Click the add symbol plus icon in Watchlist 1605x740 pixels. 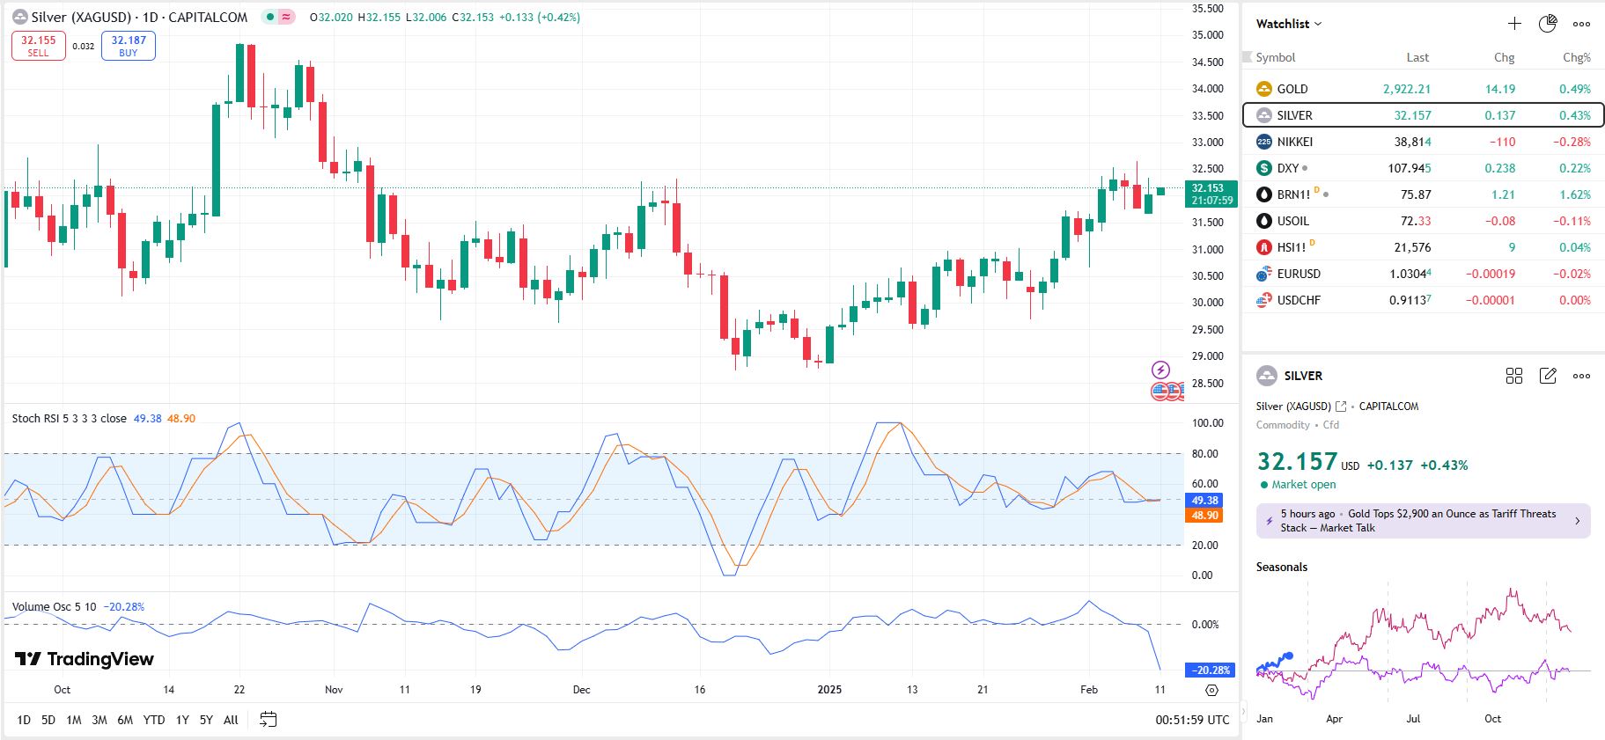pyautogui.click(x=1514, y=24)
